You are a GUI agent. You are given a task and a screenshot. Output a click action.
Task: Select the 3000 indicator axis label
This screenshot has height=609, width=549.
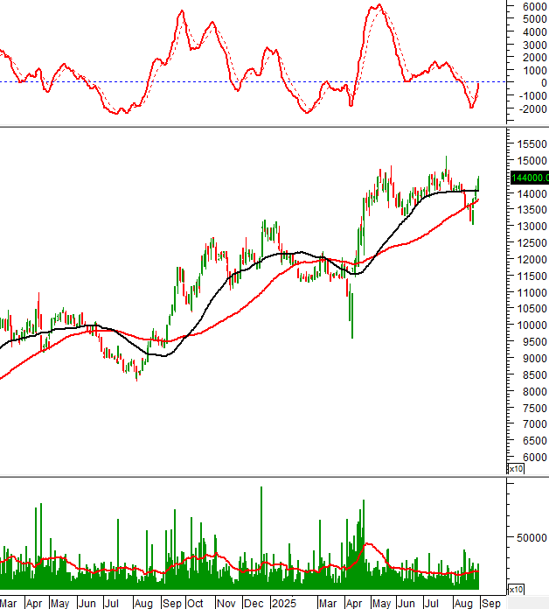[535, 45]
